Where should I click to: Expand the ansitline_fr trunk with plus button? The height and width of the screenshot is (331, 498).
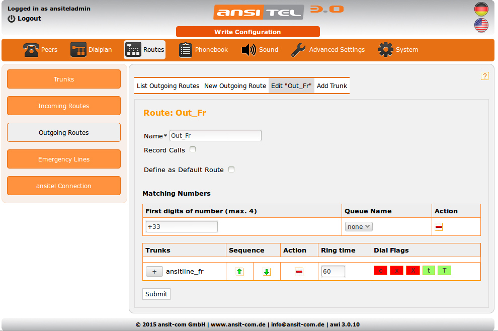[x=154, y=271]
